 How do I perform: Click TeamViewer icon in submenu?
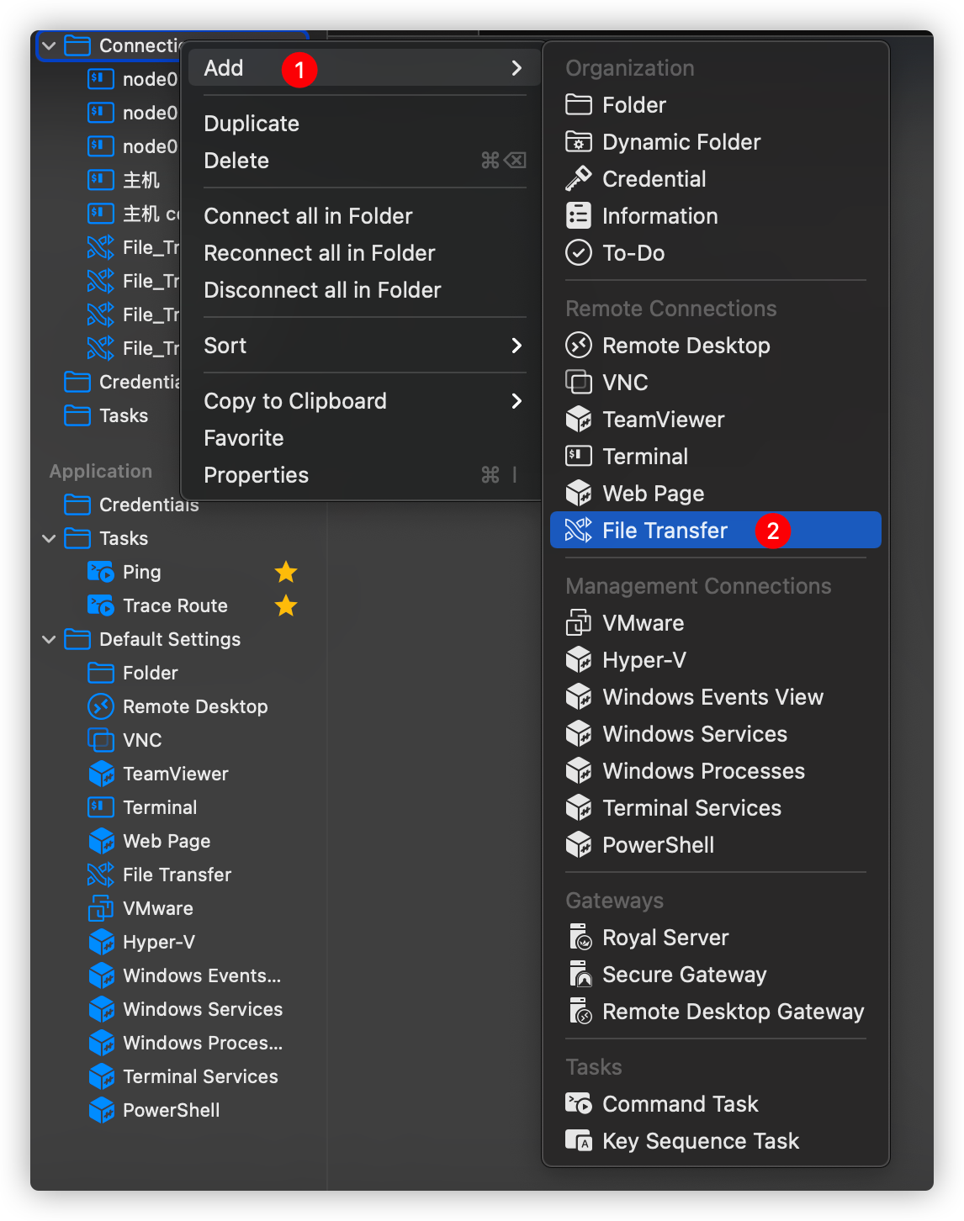point(579,420)
